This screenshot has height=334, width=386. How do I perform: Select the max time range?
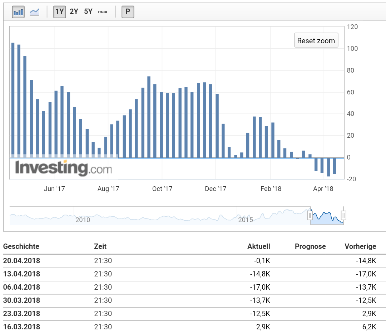[x=103, y=12]
